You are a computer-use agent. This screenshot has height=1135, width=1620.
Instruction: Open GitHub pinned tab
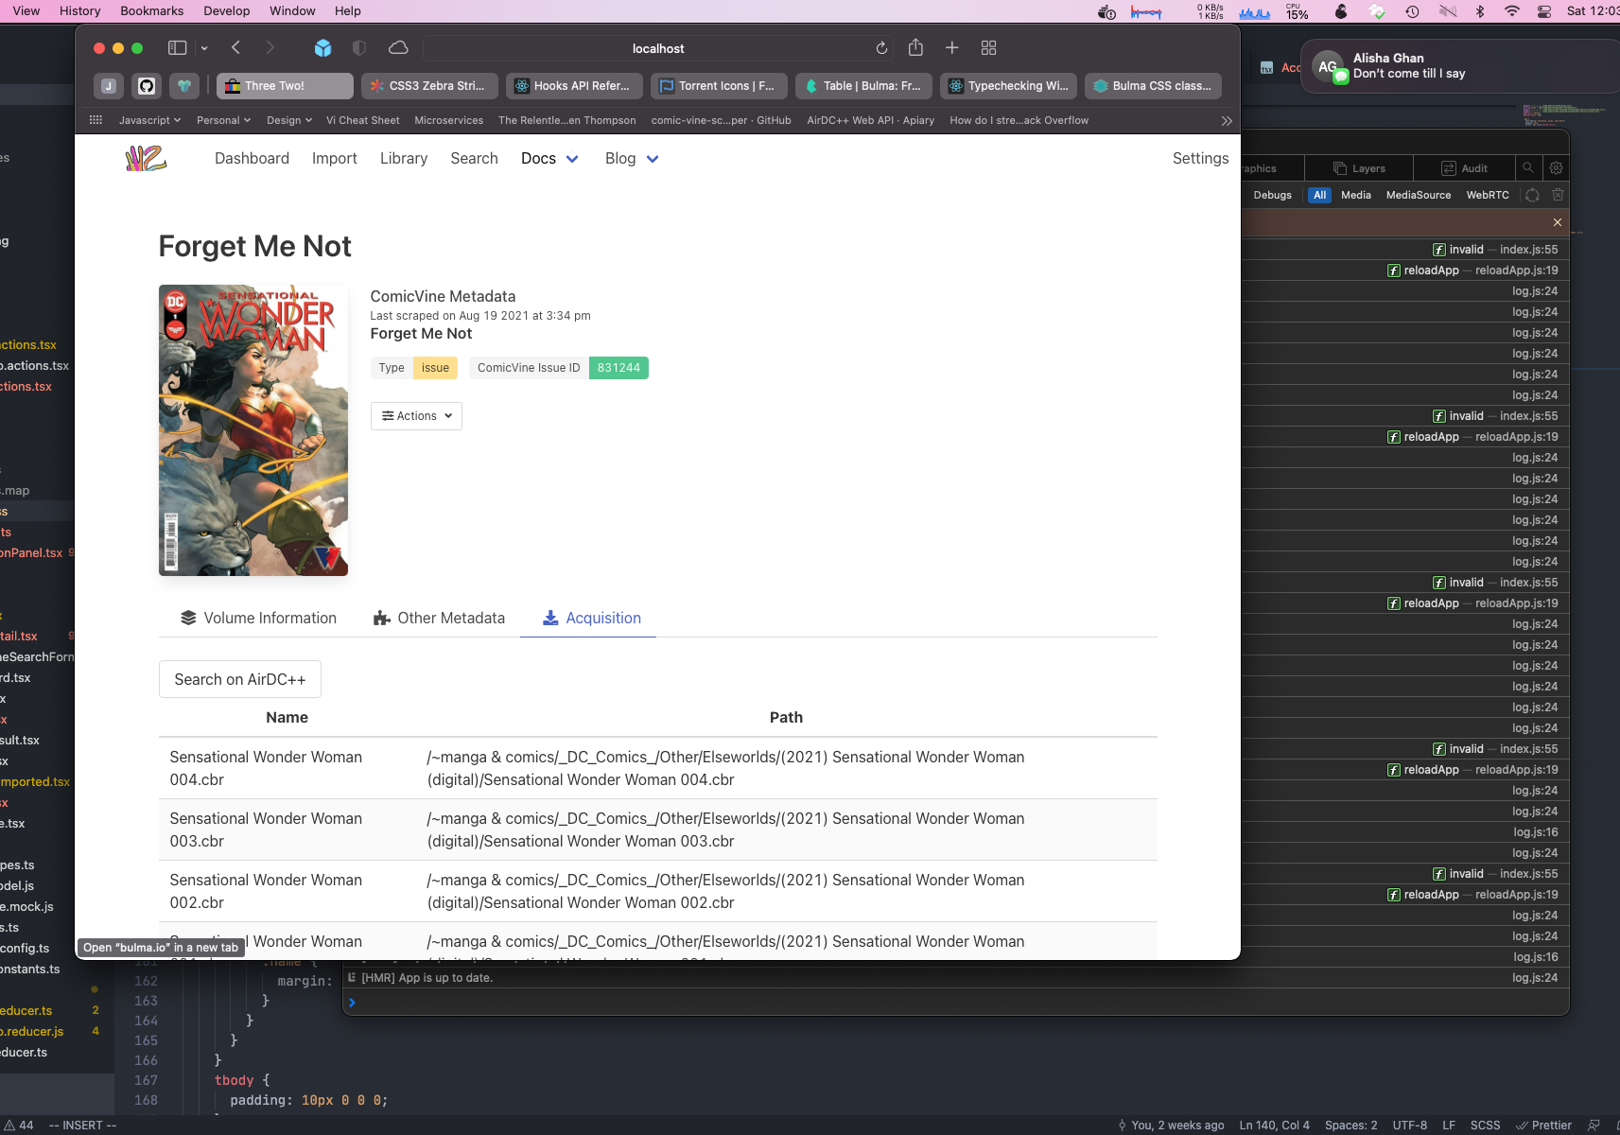click(147, 86)
